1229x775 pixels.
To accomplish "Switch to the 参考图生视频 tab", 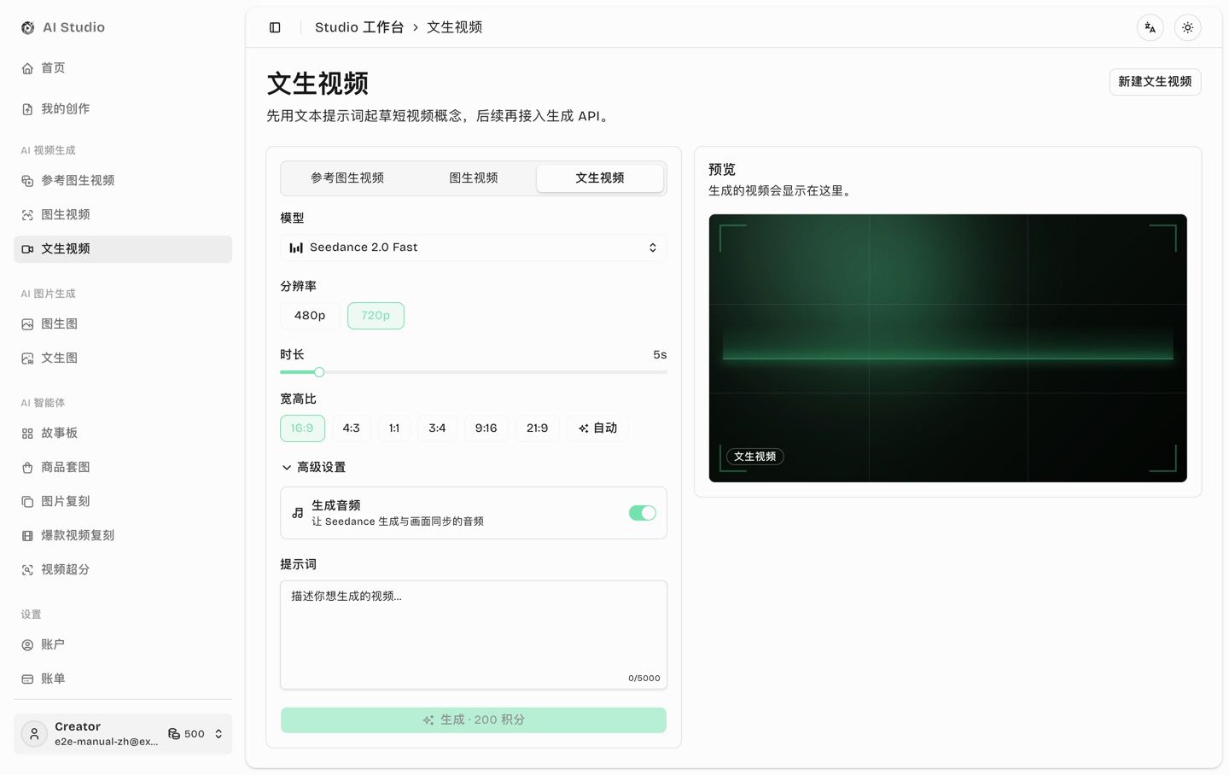I will click(347, 178).
